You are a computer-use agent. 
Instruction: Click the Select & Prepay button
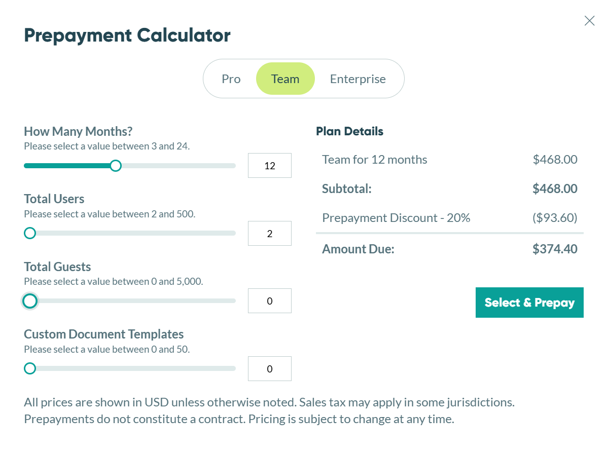pyautogui.click(x=529, y=303)
